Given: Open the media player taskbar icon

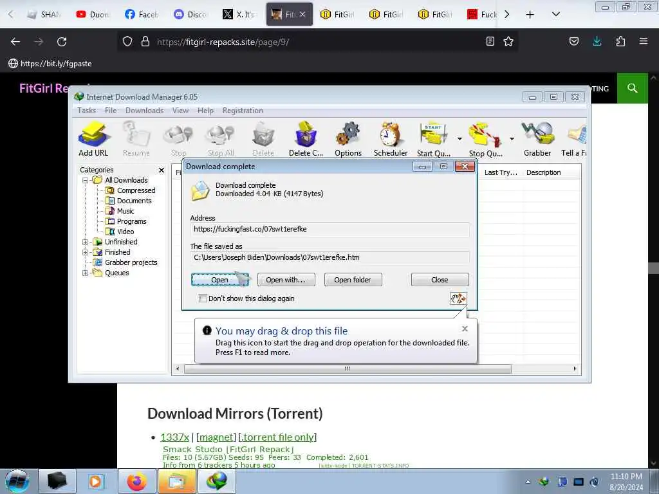Looking at the screenshot, I should coord(96,481).
